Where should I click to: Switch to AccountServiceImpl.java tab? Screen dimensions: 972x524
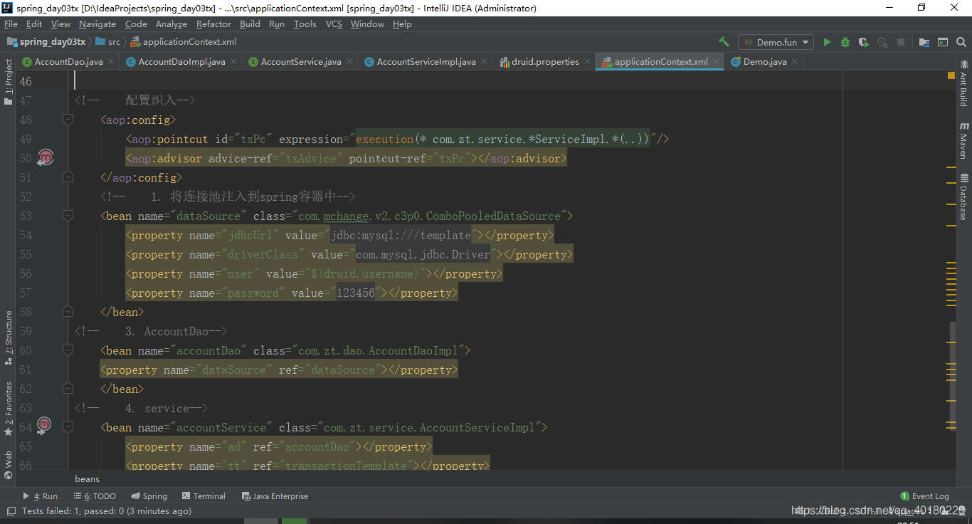point(426,62)
